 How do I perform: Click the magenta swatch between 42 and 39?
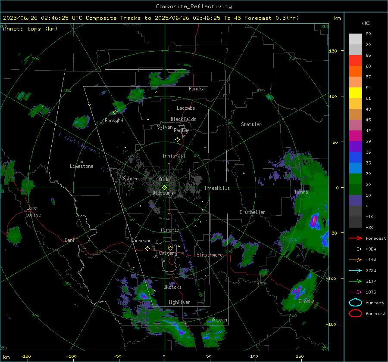(355, 136)
